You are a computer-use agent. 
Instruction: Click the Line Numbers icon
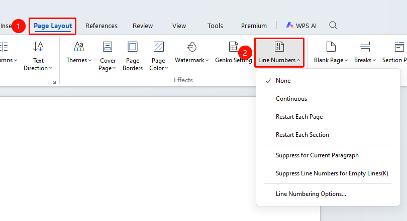tap(279, 47)
